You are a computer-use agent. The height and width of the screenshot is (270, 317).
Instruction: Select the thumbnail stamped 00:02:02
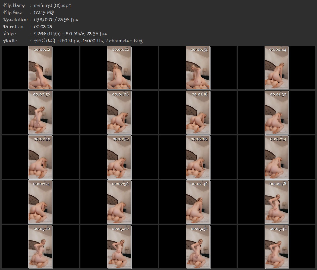pos(198,157)
